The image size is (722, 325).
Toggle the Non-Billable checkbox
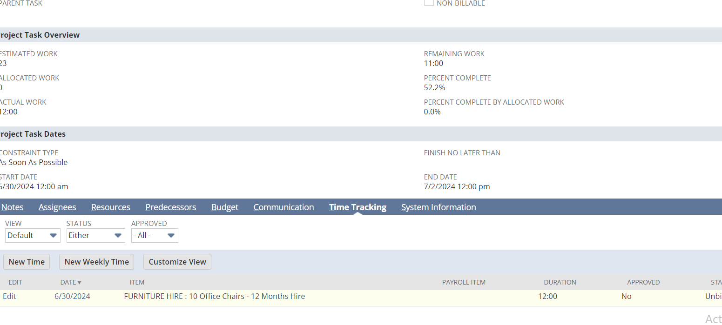pos(429,3)
